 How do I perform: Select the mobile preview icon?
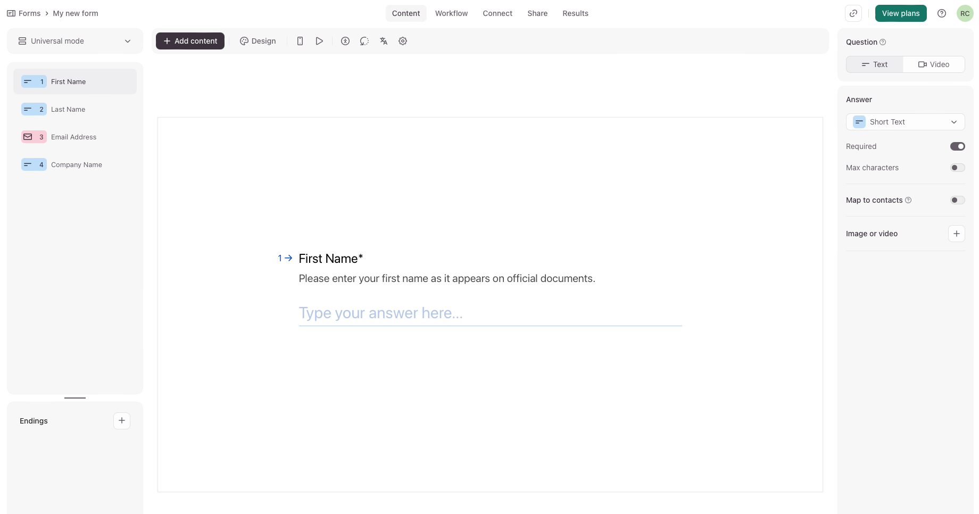[300, 40]
